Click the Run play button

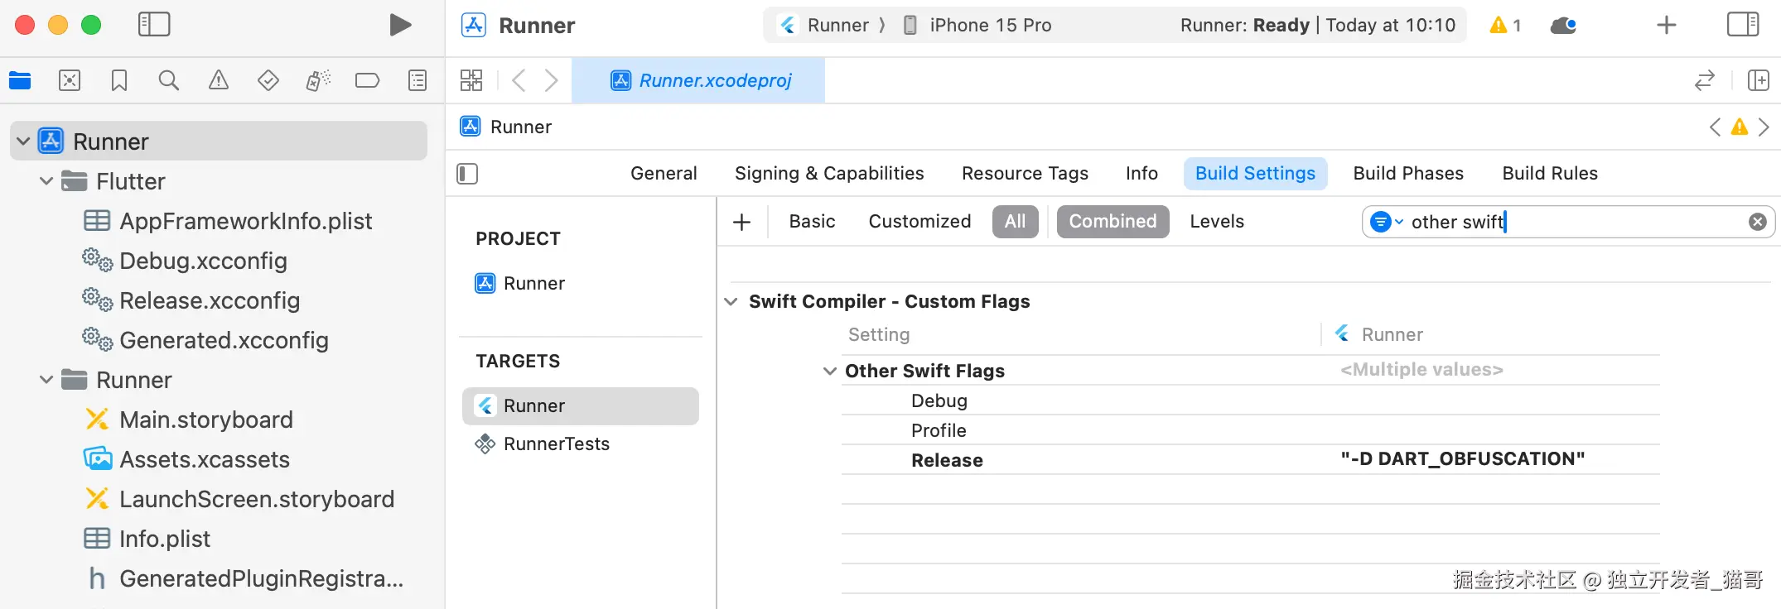tap(400, 25)
